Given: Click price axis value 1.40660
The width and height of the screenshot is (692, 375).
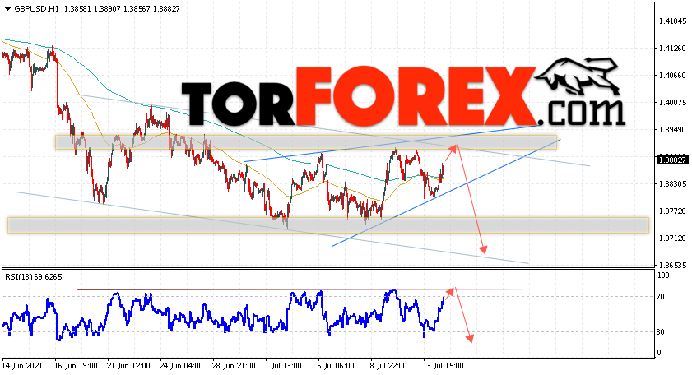Looking at the screenshot, I should [x=672, y=76].
